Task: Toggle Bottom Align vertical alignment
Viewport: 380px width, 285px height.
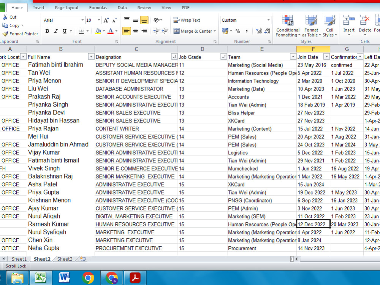Action: [x=144, y=20]
